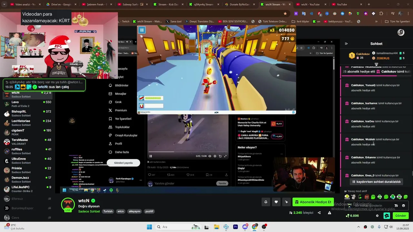
Task: Open Grok in X sidebar
Action: (115, 102)
